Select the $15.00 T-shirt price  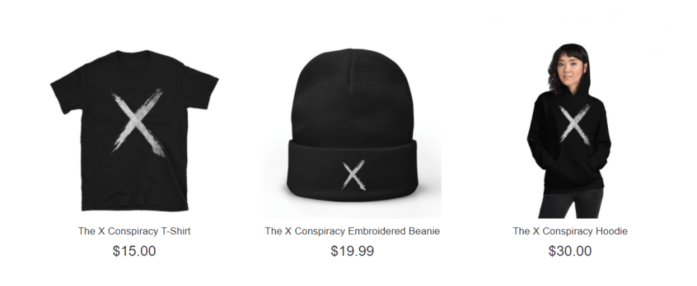tap(134, 251)
